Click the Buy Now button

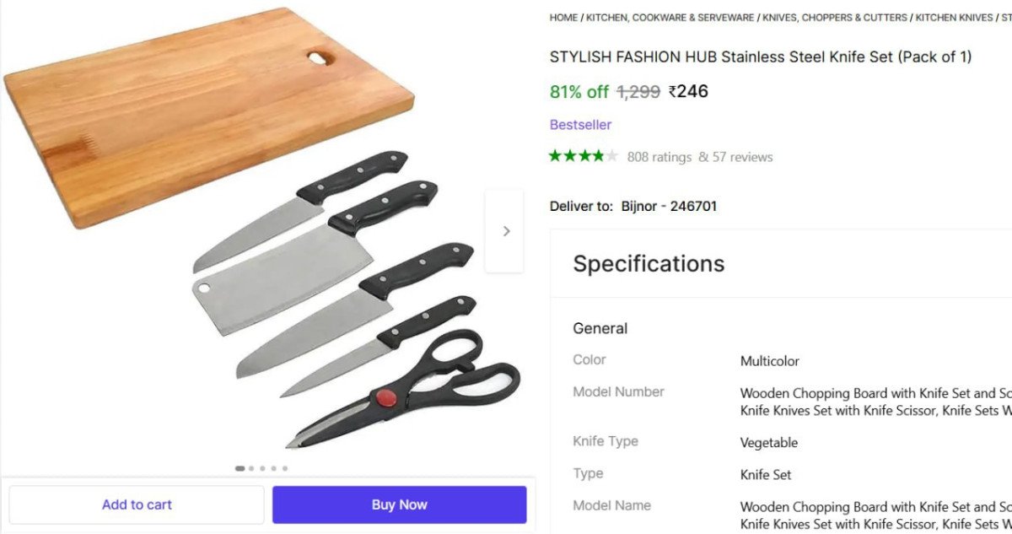pos(399,504)
